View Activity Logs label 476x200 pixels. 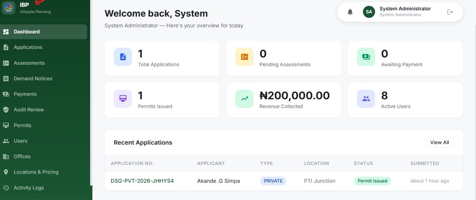pyautogui.click(x=29, y=188)
